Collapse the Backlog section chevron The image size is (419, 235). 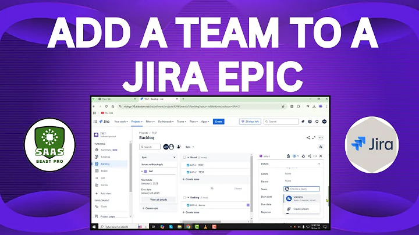tap(188, 198)
